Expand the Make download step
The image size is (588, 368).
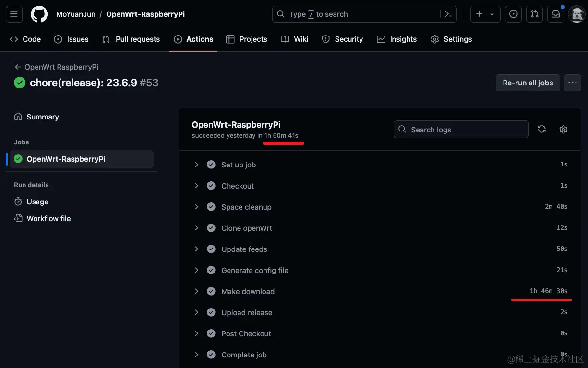[196, 291]
